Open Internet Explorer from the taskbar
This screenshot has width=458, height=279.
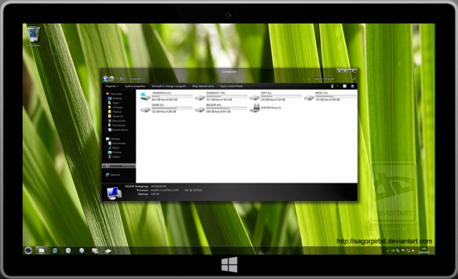[x=54, y=250]
